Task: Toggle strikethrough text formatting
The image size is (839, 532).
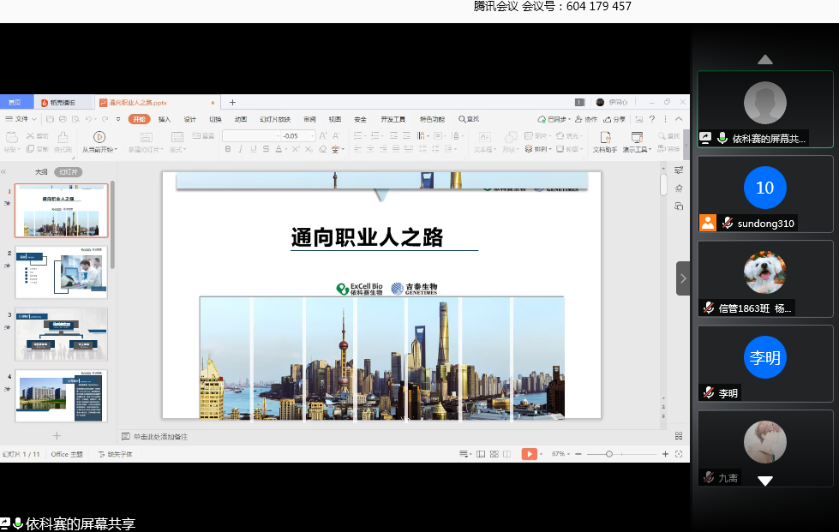Action: coord(265,149)
